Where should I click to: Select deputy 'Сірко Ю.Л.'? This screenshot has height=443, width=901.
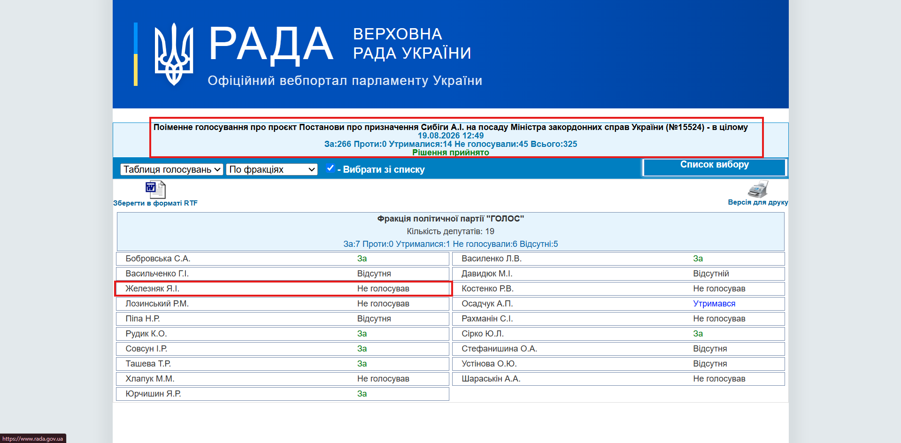[x=483, y=334]
